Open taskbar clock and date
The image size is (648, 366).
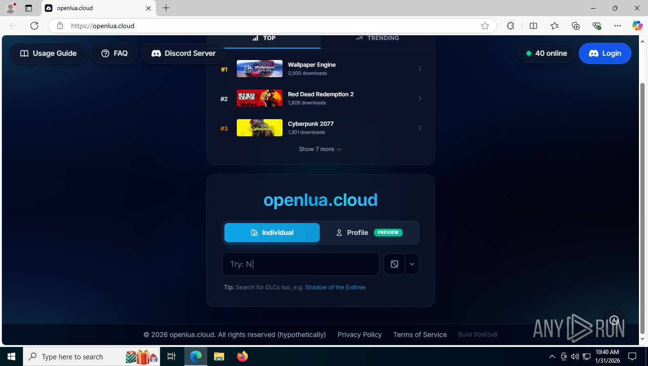(x=607, y=356)
